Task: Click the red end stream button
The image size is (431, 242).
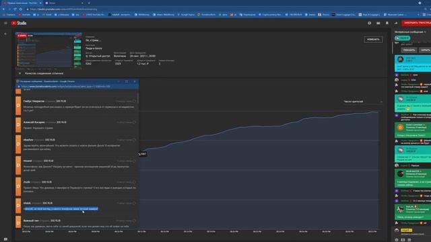Action: click(x=416, y=23)
